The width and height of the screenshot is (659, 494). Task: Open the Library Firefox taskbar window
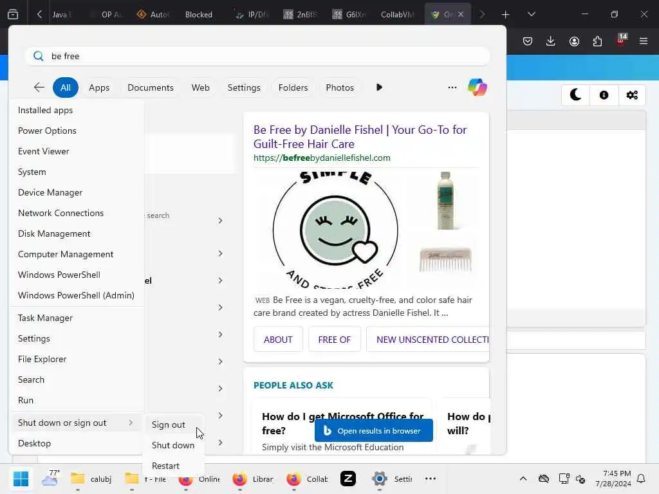point(252,479)
